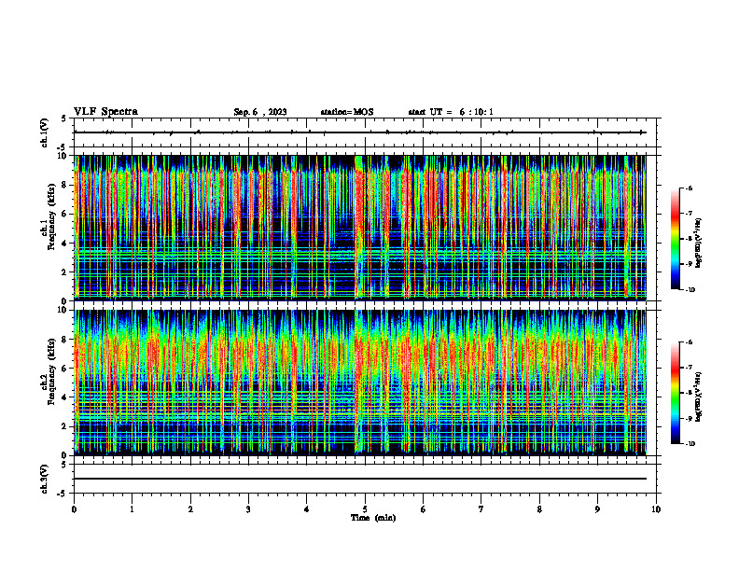Click the ch.2 spectrogram color bar
This screenshot has height=571, width=739.
[675, 393]
